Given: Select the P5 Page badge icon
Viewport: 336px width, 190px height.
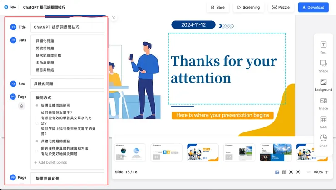Looking at the screenshot, I should 13,177.
